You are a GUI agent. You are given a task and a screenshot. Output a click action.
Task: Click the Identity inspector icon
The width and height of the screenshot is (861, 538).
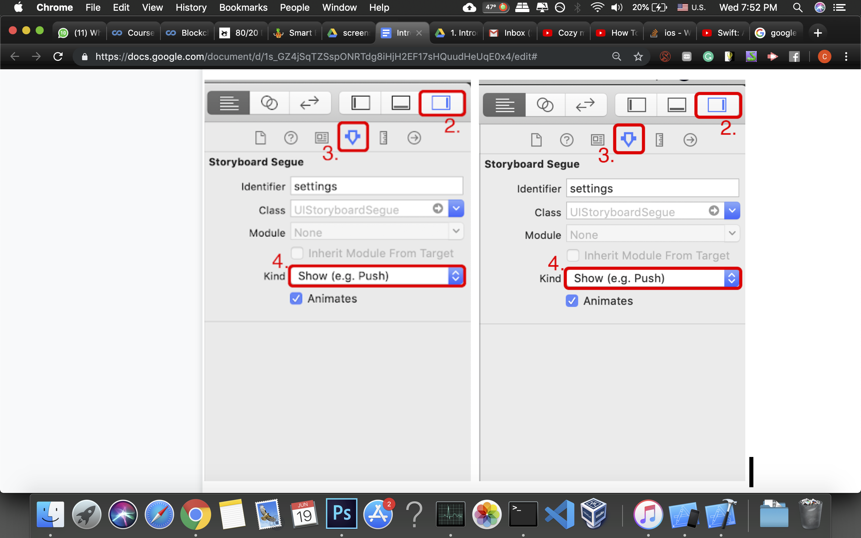pyautogui.click(x=322, y=137)
